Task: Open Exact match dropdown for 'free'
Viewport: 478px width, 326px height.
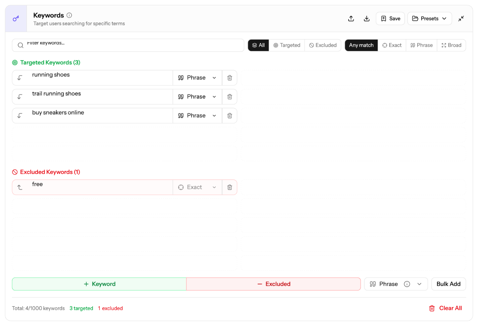Action: coord(197,187)
